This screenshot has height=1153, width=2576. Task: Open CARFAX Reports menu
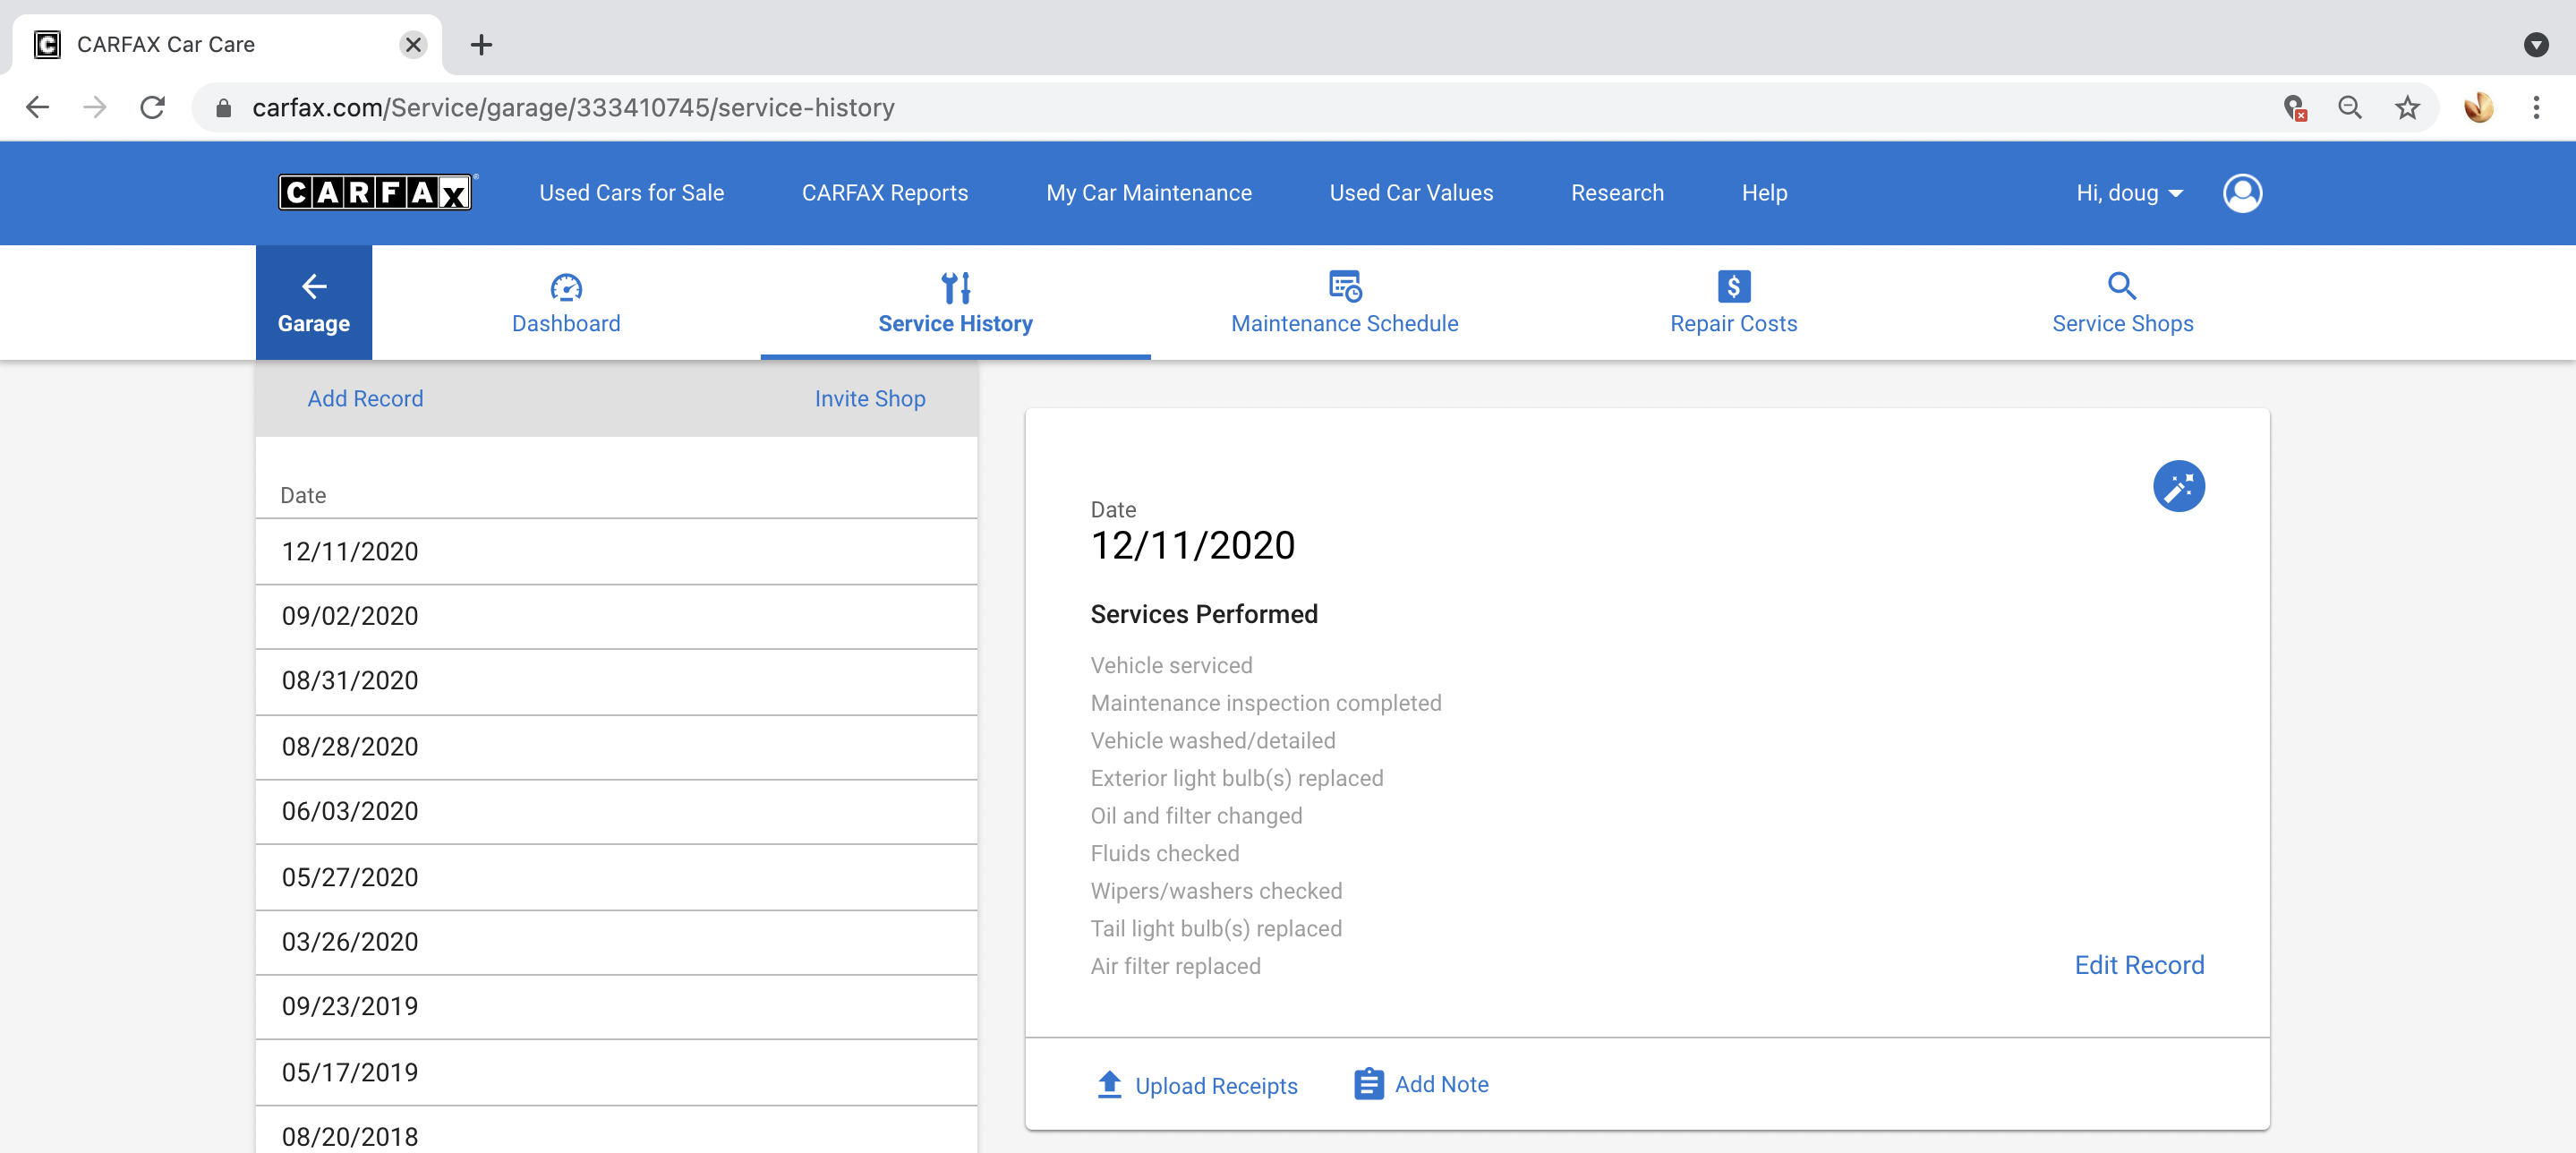(884, 193)
